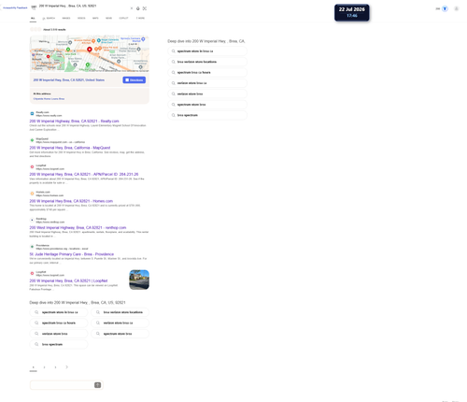Image resolution: width=467 pixels, height=402 pixels.
Task: Open the map address link 200 W Imperial Hwy
Action: (x=69, y=80)
